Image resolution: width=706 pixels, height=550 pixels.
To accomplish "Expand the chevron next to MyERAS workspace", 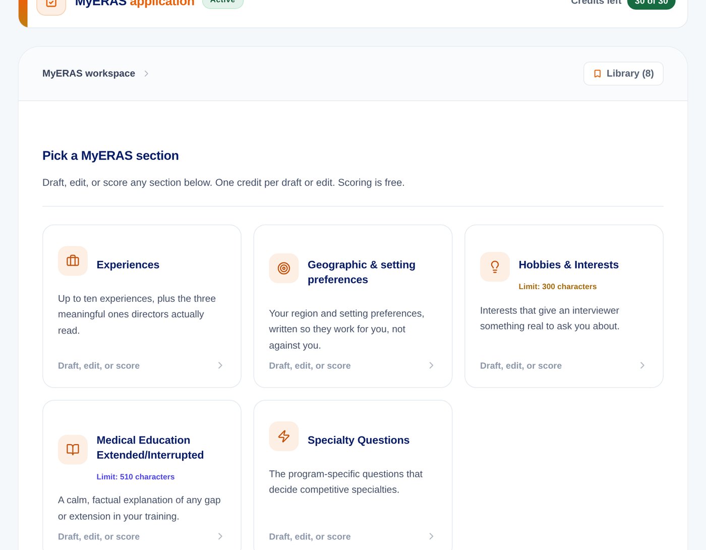I will tap(146, 74).
